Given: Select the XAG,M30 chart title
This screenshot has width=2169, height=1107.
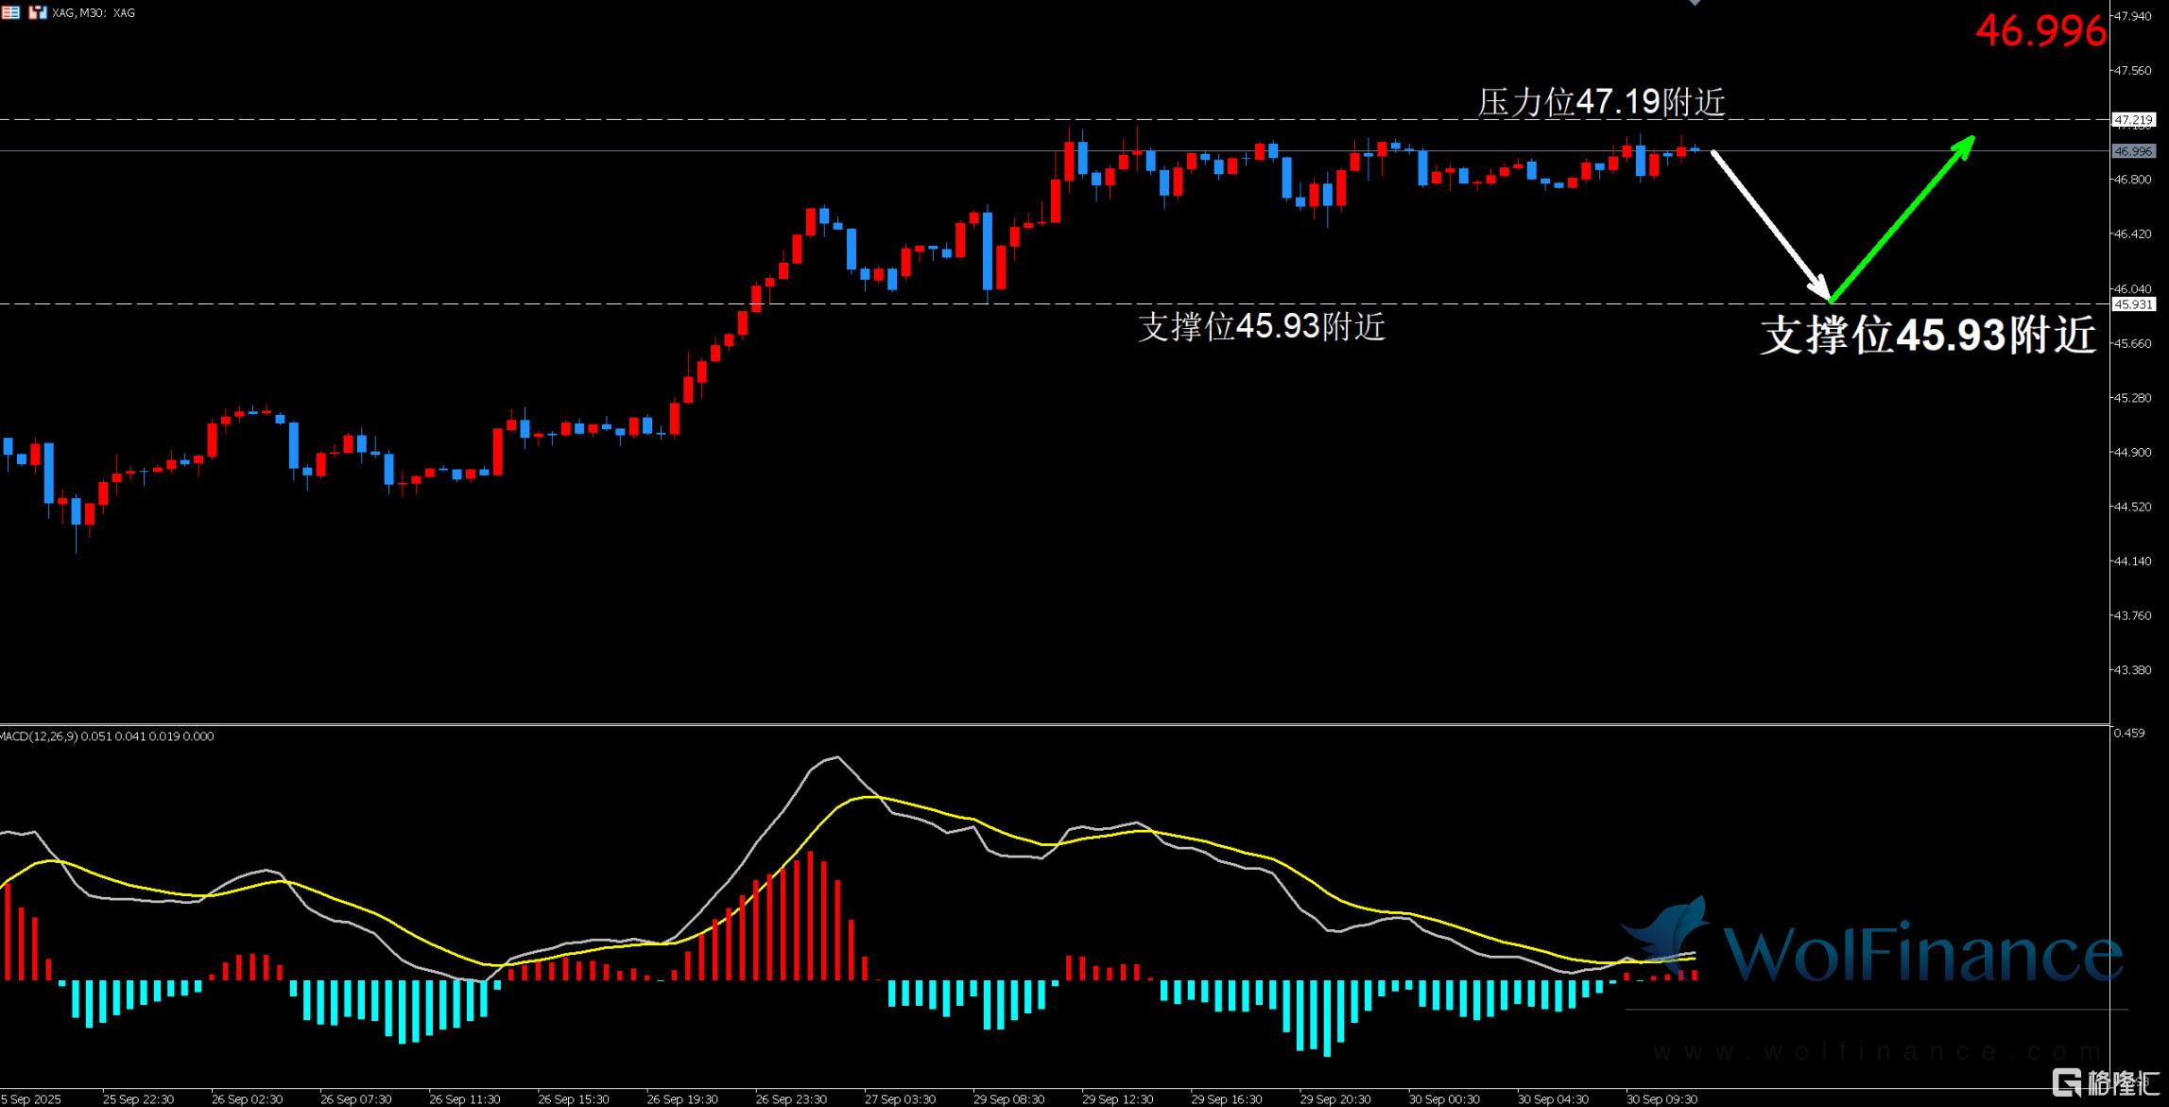Looking at the screenshot, I should coord(94,13).
